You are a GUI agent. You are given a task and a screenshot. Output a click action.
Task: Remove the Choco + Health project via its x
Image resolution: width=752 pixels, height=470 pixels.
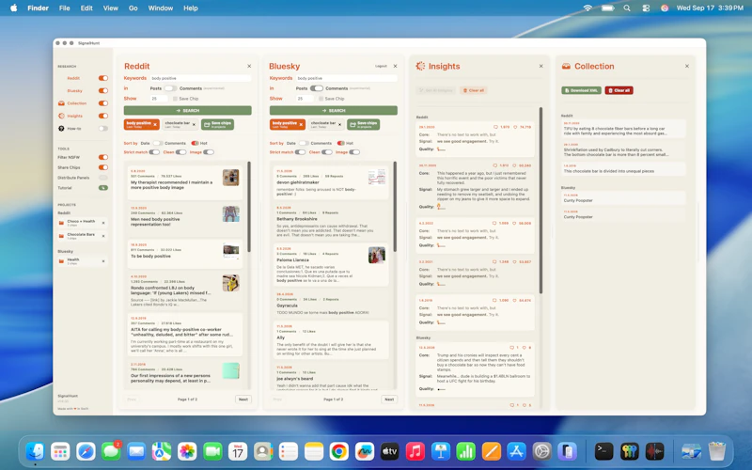tap(103, 223)
